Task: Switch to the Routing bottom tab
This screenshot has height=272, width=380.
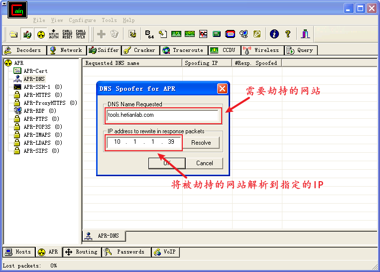Action: [82, 252]
